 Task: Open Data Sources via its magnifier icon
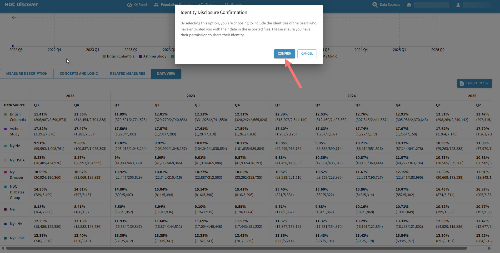click(x=375, y=5)
